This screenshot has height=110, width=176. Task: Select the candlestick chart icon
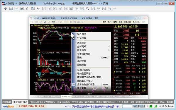click(x=22, y=8)
